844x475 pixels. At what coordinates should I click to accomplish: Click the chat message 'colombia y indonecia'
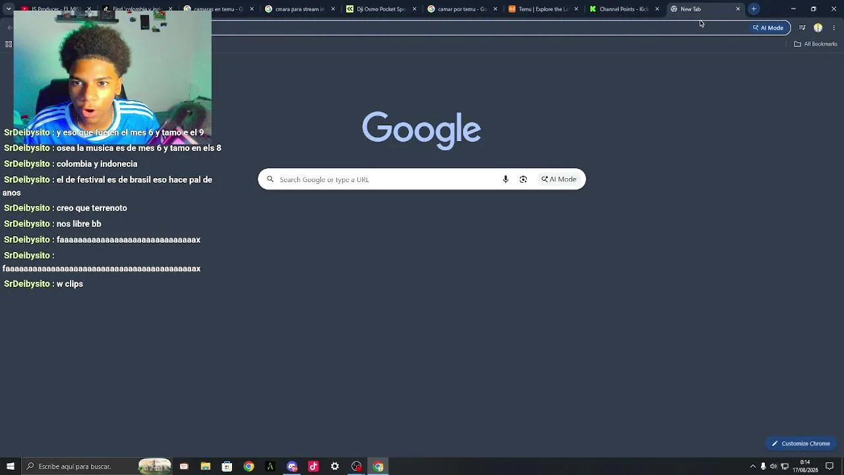click(97, 164)
